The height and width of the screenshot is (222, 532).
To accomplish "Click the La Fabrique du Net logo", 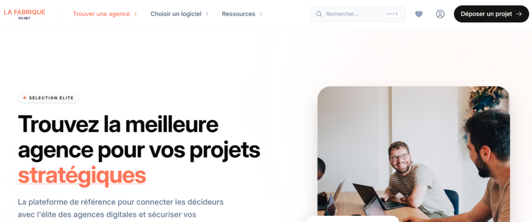I will coord(24,14).
